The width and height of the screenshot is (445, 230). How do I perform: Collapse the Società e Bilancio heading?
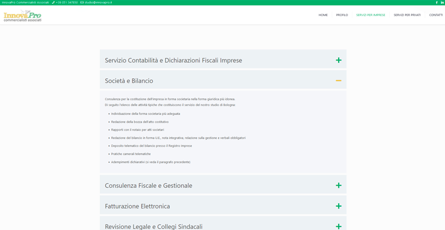pos(129,81)
